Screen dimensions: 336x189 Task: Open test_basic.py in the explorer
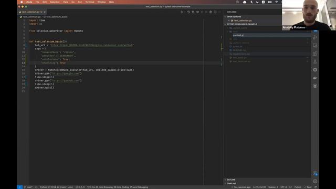tap(239, 58)
